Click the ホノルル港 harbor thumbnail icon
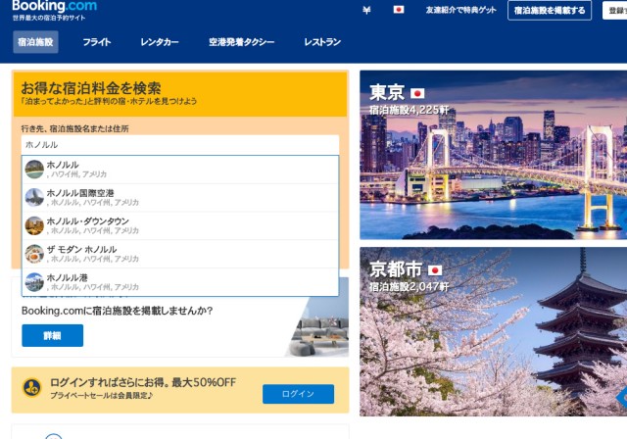Viewport: 627px width, 439px height. (34, 282)
